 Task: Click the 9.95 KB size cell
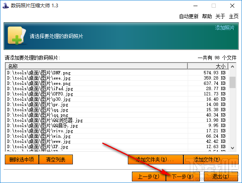tap(217, 125)
